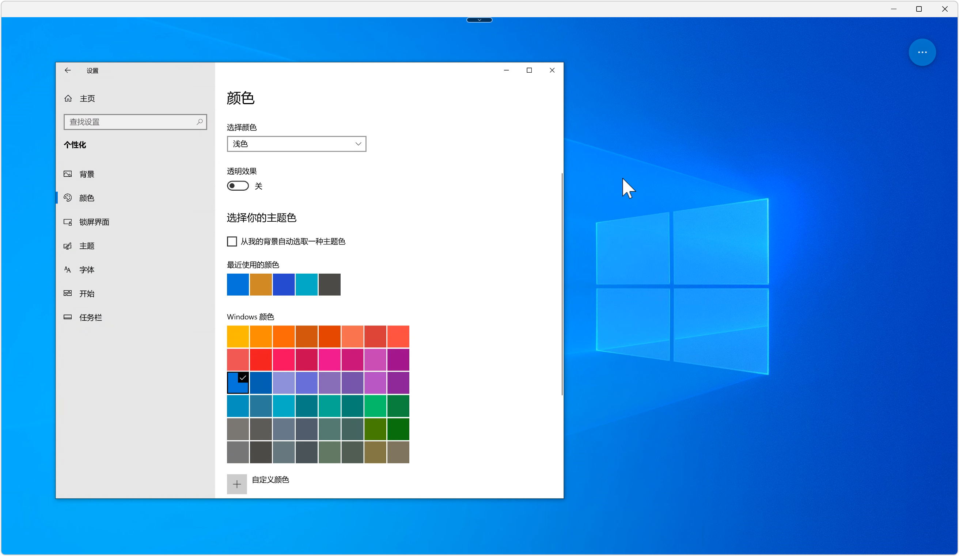
Task: Close the outer remote session window
Action: pyautogui.click(x=945, y=9)
